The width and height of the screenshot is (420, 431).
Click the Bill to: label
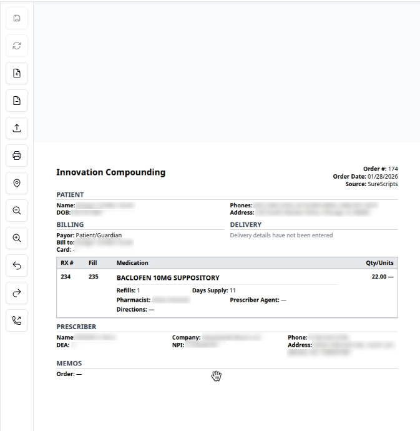66,242
